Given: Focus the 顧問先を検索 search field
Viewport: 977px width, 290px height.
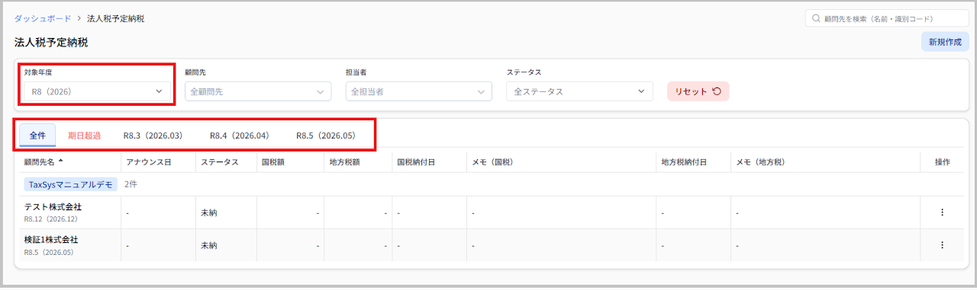Looking at the screenshot, I should [887, 18].
